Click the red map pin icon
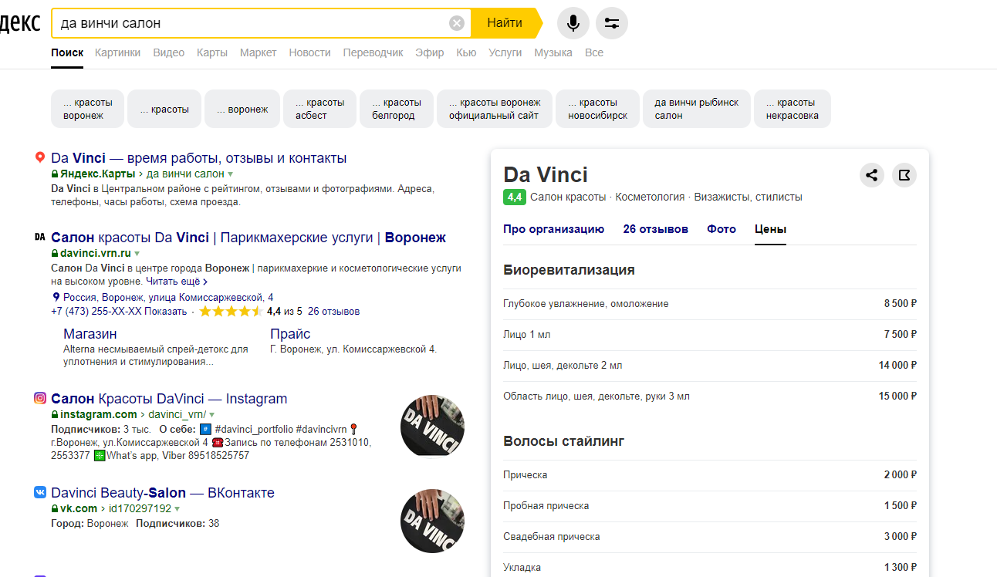 40,158
